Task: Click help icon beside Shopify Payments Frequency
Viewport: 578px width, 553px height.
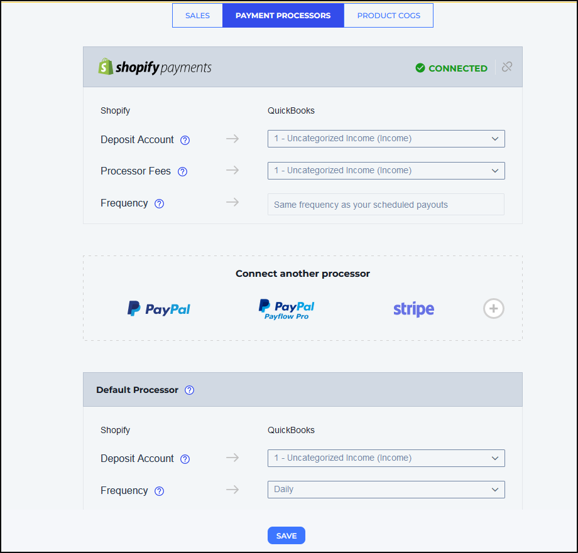Action: pyautogui.click(x=159, y=204)
